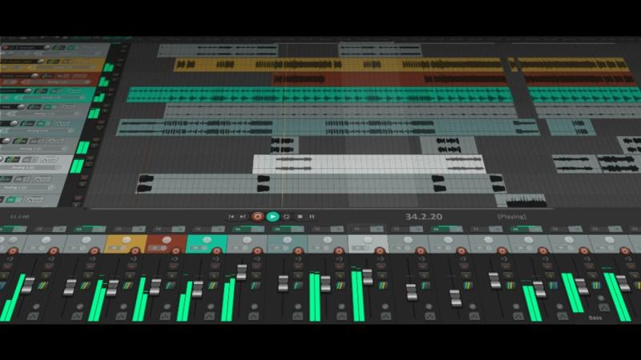This screenshot has width=641, height=360.
Task: Toggle the repeat loop button
Action: tap(286, 216)
